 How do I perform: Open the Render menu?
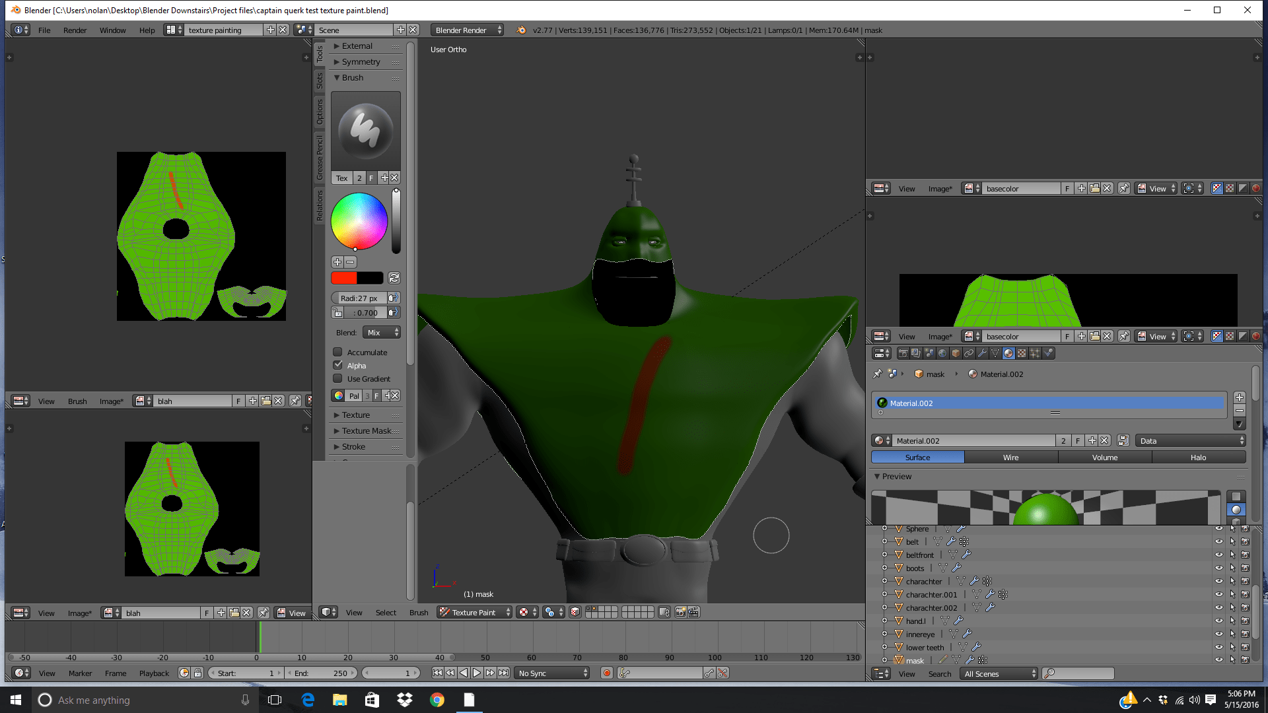click(x=75, y=30)
